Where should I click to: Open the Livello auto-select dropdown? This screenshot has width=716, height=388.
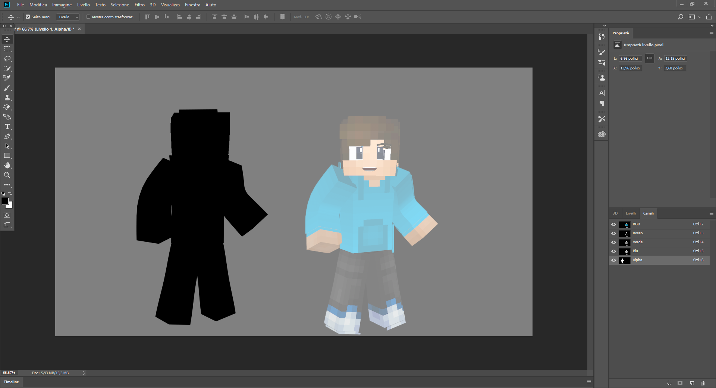[x=68, y=17]
